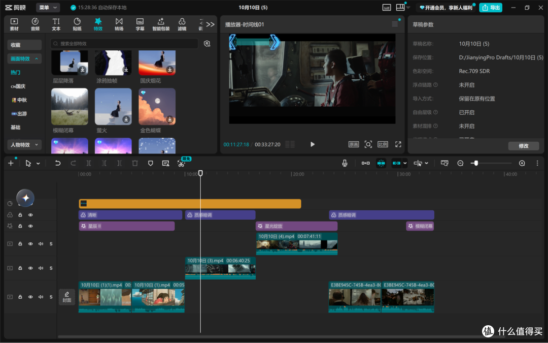The height and width of the screenshot is (343, 548).
Task: Switch to the 素材 tab
Action: [x=14, y=24]
